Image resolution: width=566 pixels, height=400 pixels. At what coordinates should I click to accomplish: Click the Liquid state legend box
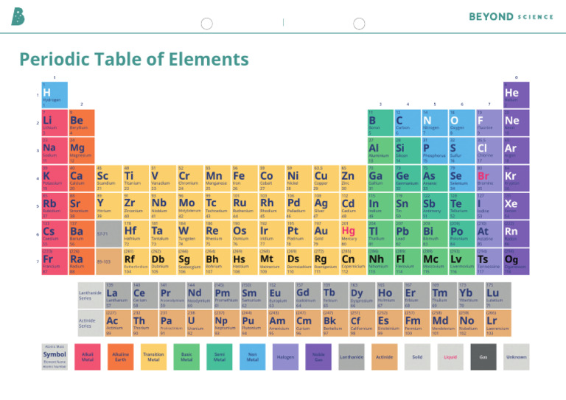[x=450, y=357]
